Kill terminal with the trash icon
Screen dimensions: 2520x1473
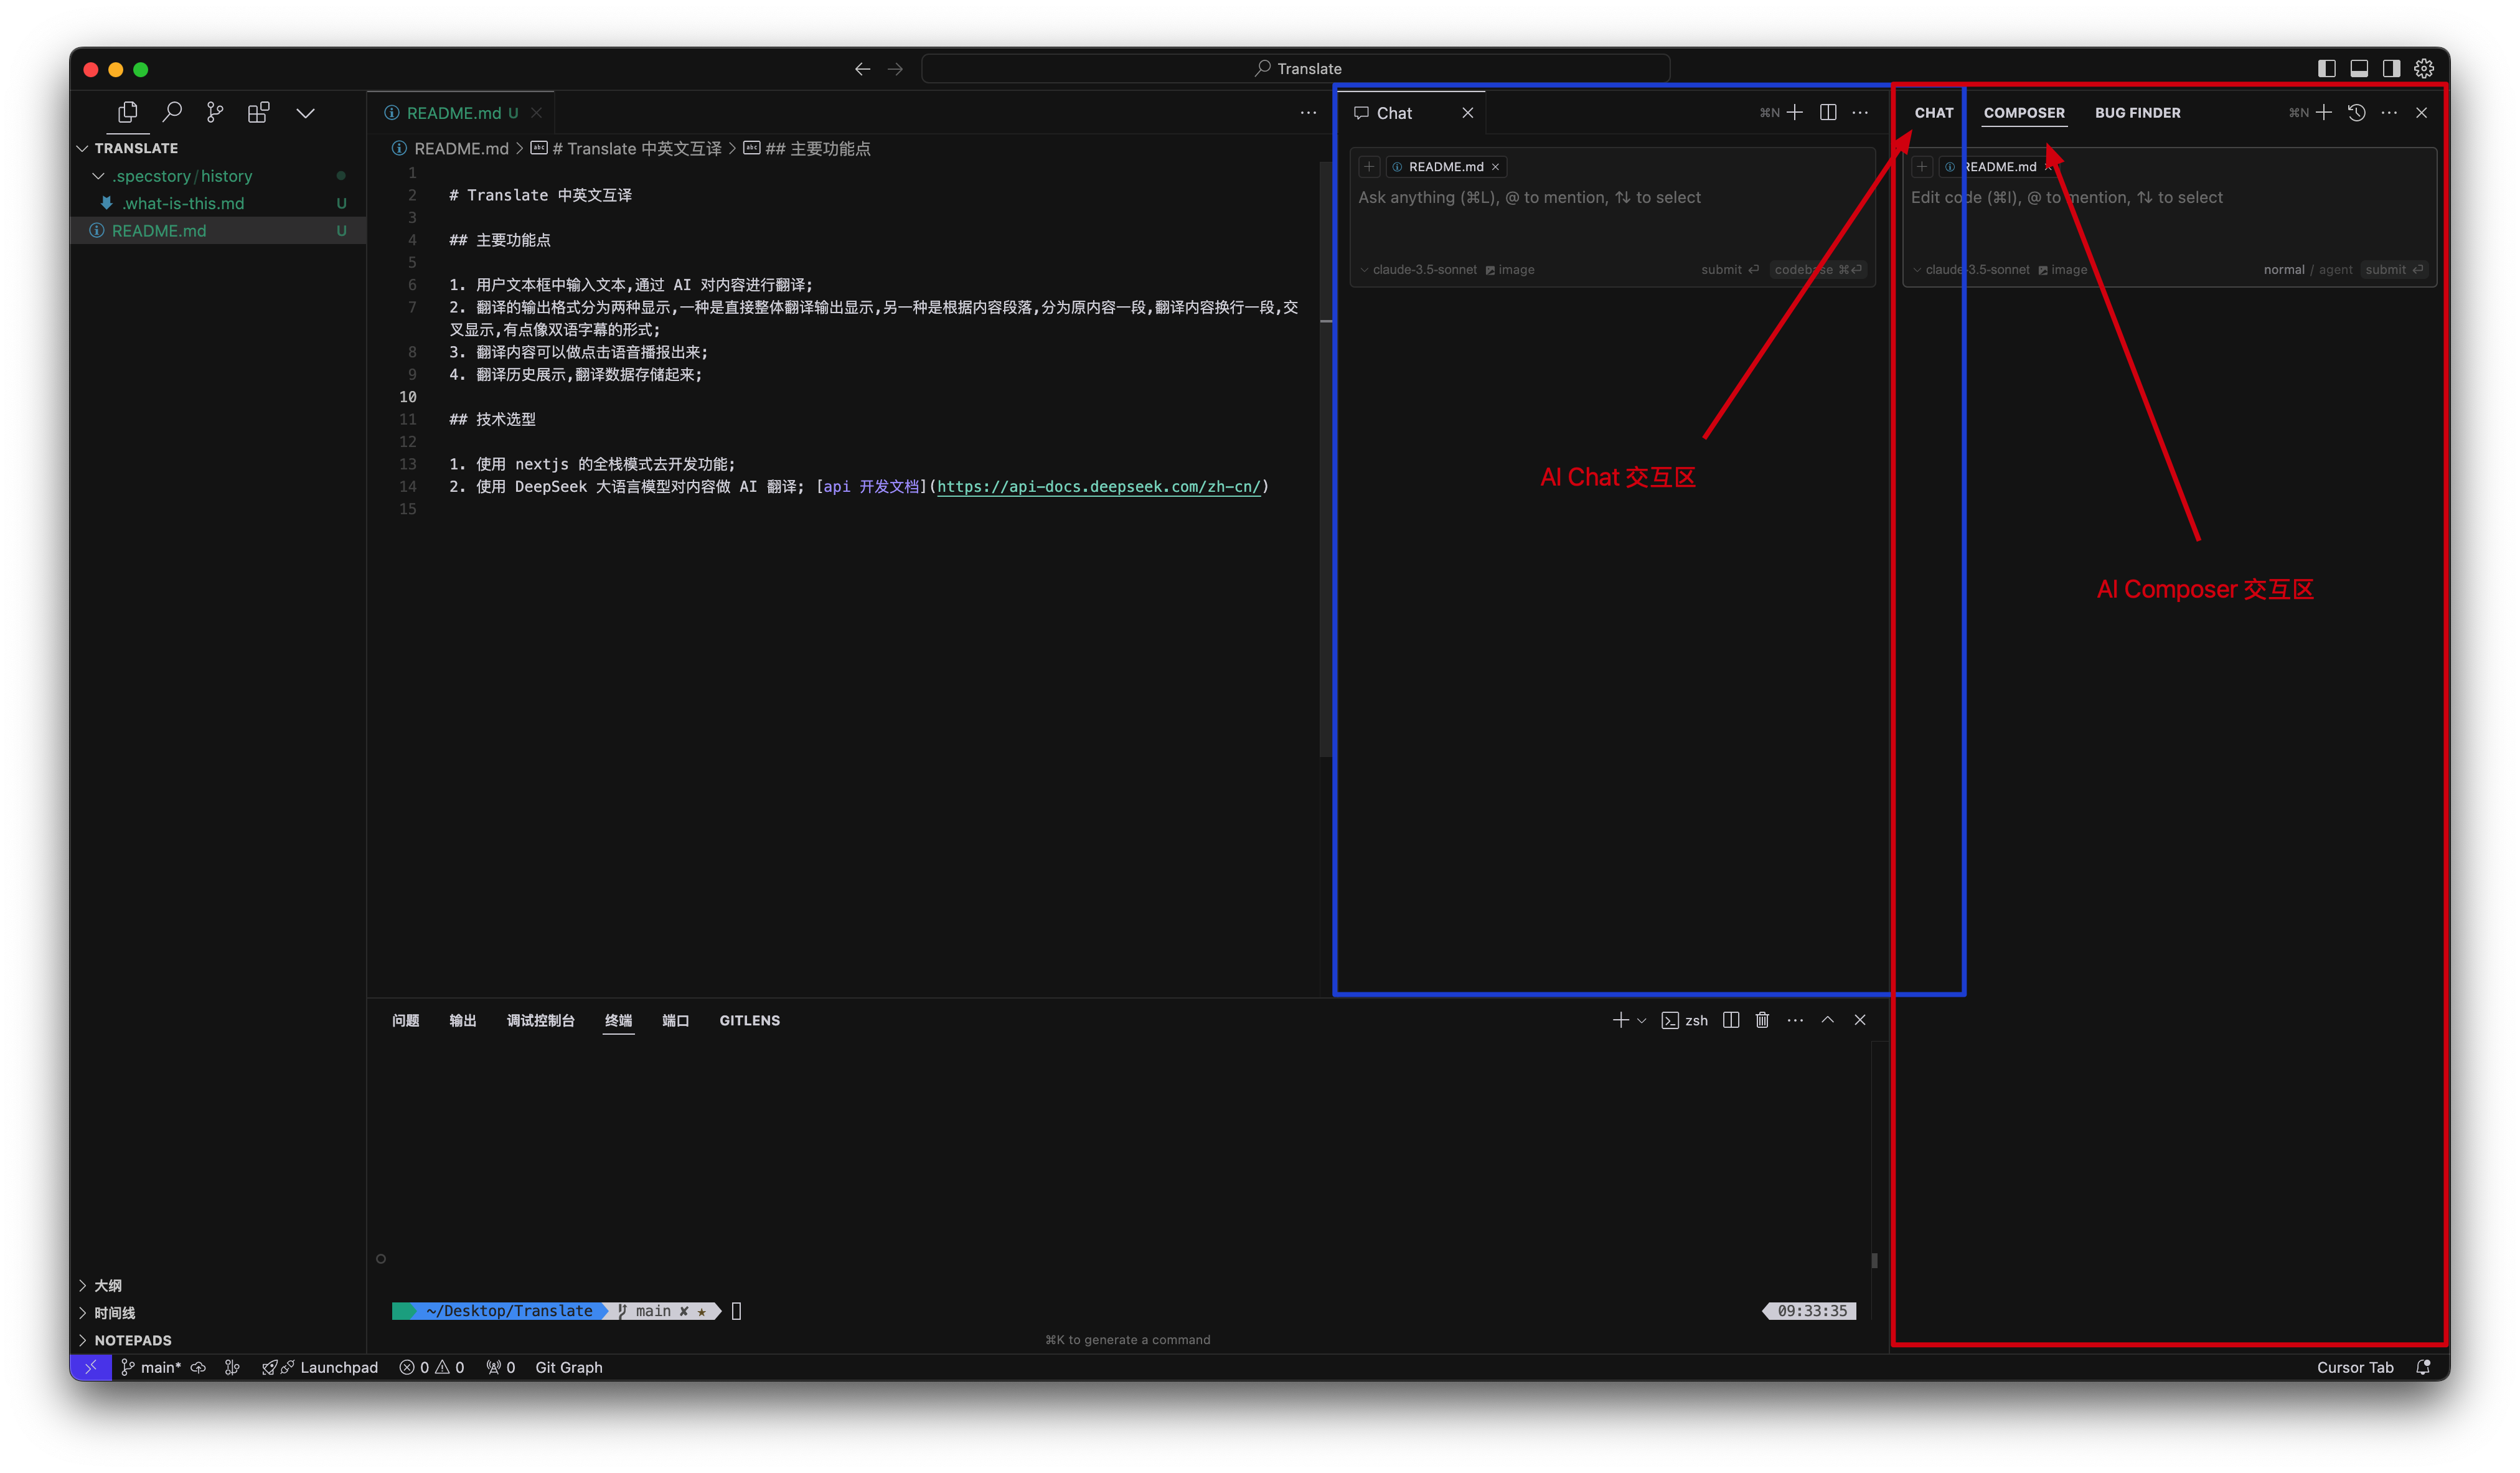click(1762, 1020)
